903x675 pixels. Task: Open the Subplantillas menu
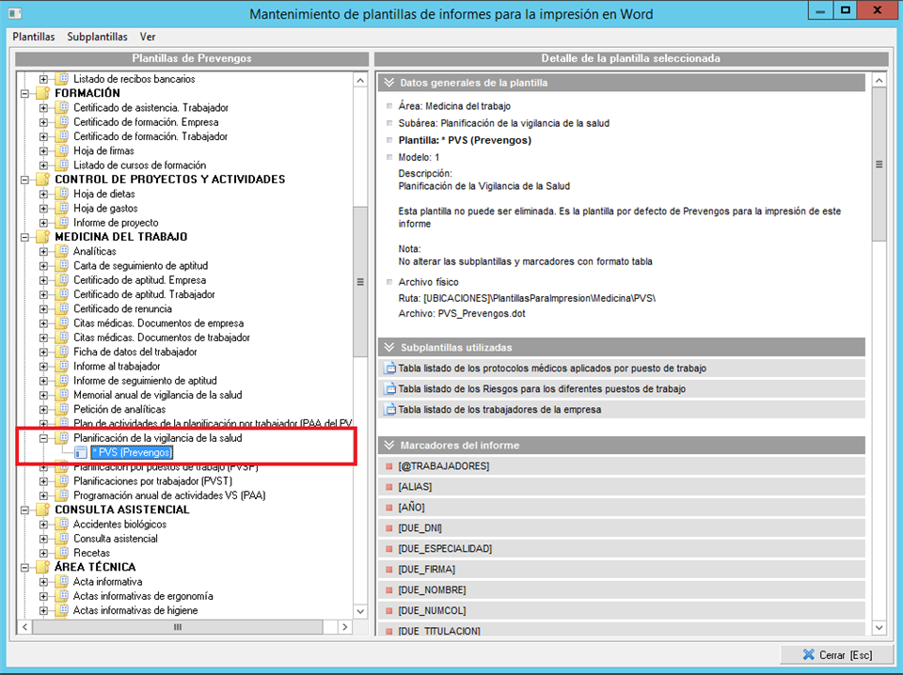pyautogui.click(x=97, y=37)
